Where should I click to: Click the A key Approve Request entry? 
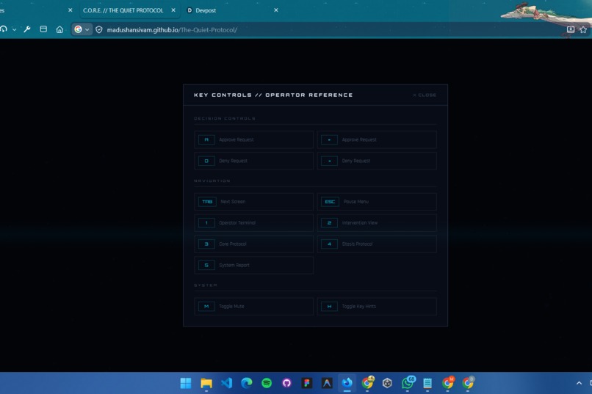253,139
